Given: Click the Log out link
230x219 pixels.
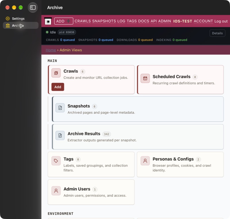Looking at the screenshot, I should coord(221,21).
